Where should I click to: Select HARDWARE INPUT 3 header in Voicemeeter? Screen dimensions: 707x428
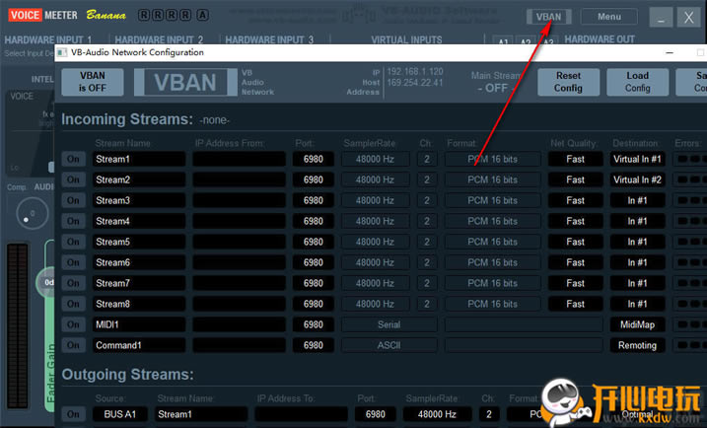pyautogui.click(x=269, y=39)
